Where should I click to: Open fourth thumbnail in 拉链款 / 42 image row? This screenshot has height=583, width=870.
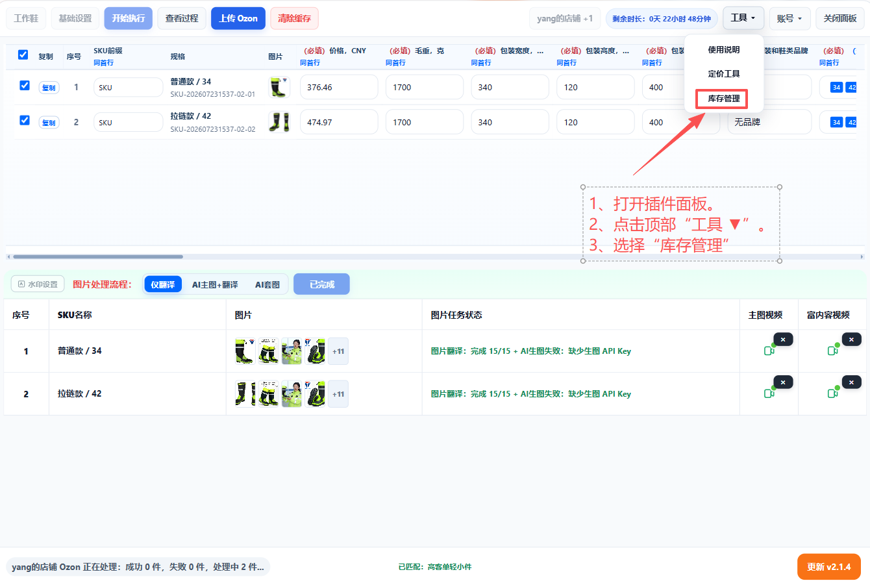(x=315, y=394)
